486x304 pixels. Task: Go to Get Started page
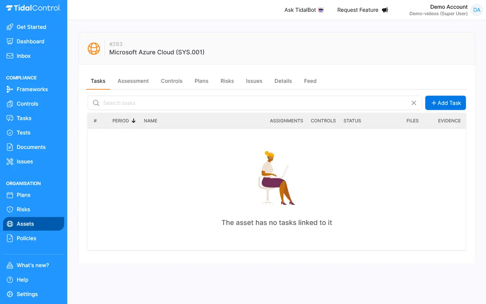coord(31,27)
